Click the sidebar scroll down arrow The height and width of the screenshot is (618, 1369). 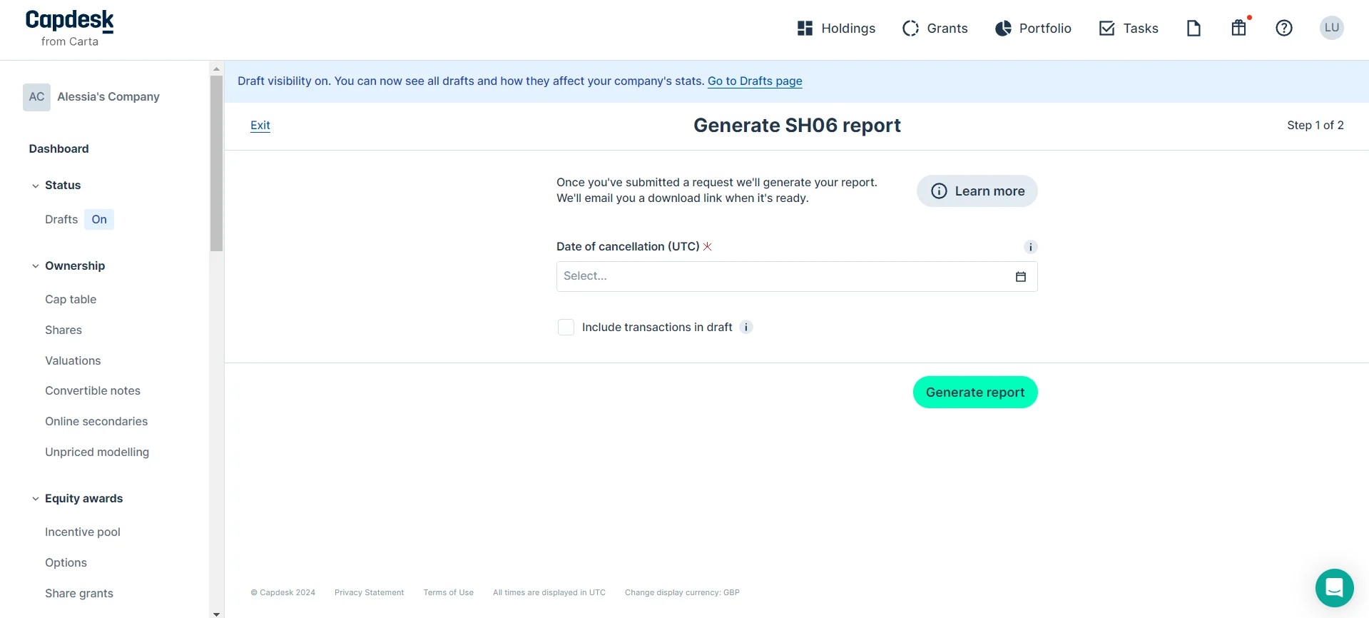[x=217, y=614]
